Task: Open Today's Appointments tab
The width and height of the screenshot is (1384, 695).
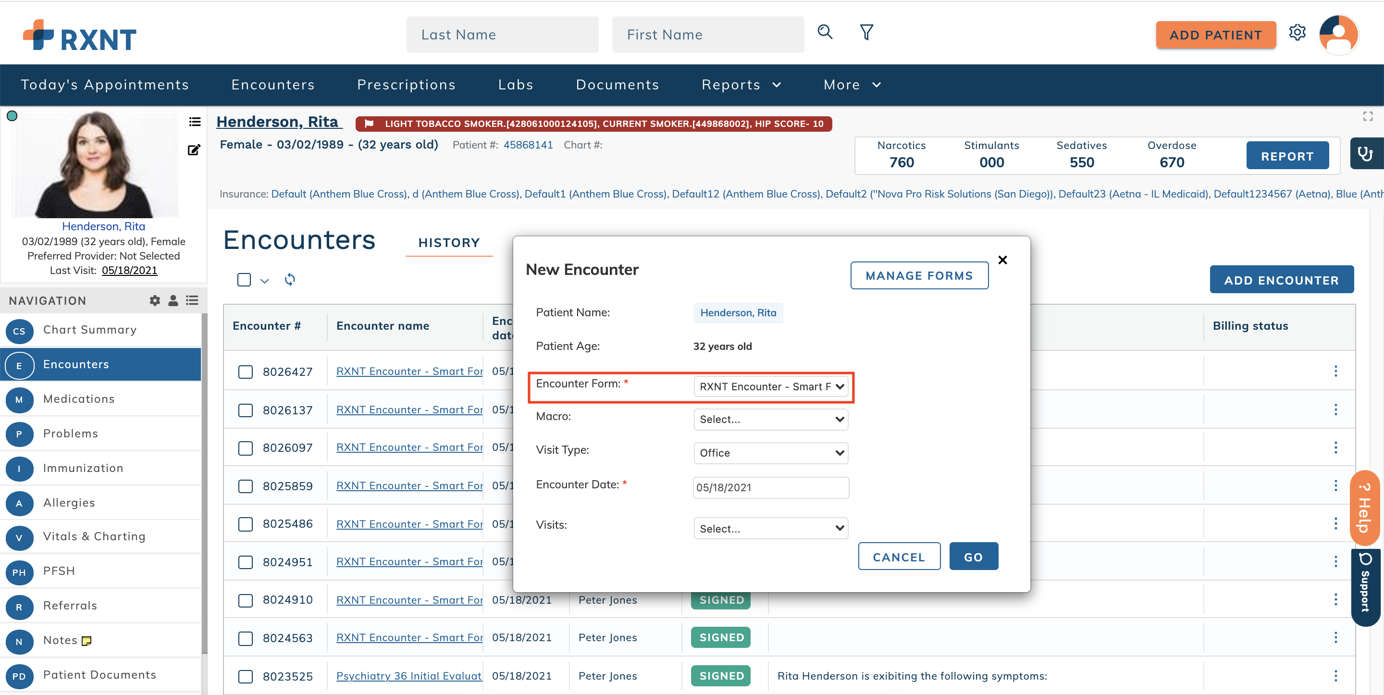Action: [x=105, y=85]
